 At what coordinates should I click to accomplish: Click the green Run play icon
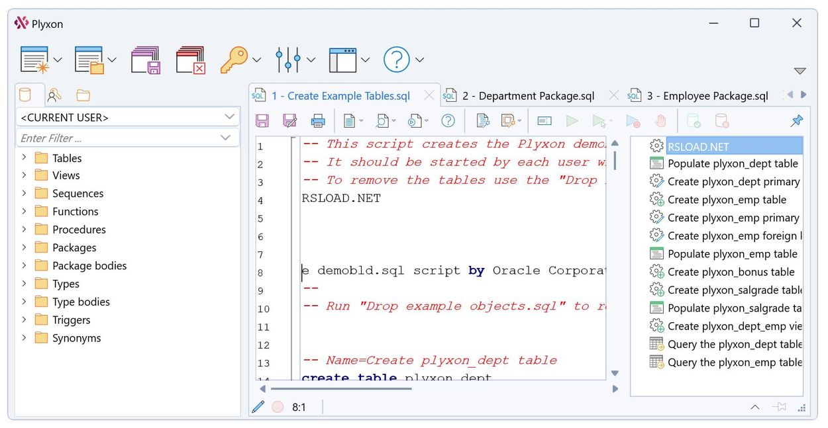572,121
